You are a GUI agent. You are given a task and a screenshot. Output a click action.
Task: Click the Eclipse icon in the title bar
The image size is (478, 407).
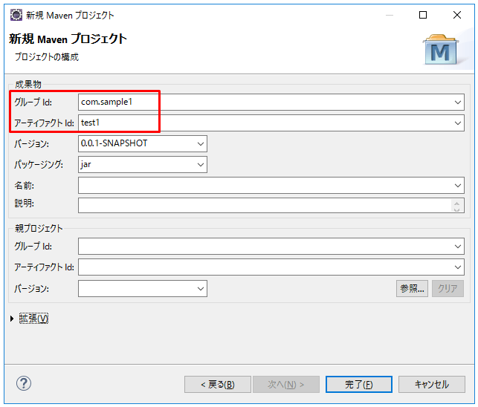[16, 15]
